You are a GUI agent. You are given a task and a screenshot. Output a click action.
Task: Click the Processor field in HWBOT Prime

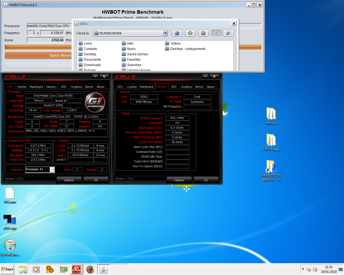click(x=49, y=26)
